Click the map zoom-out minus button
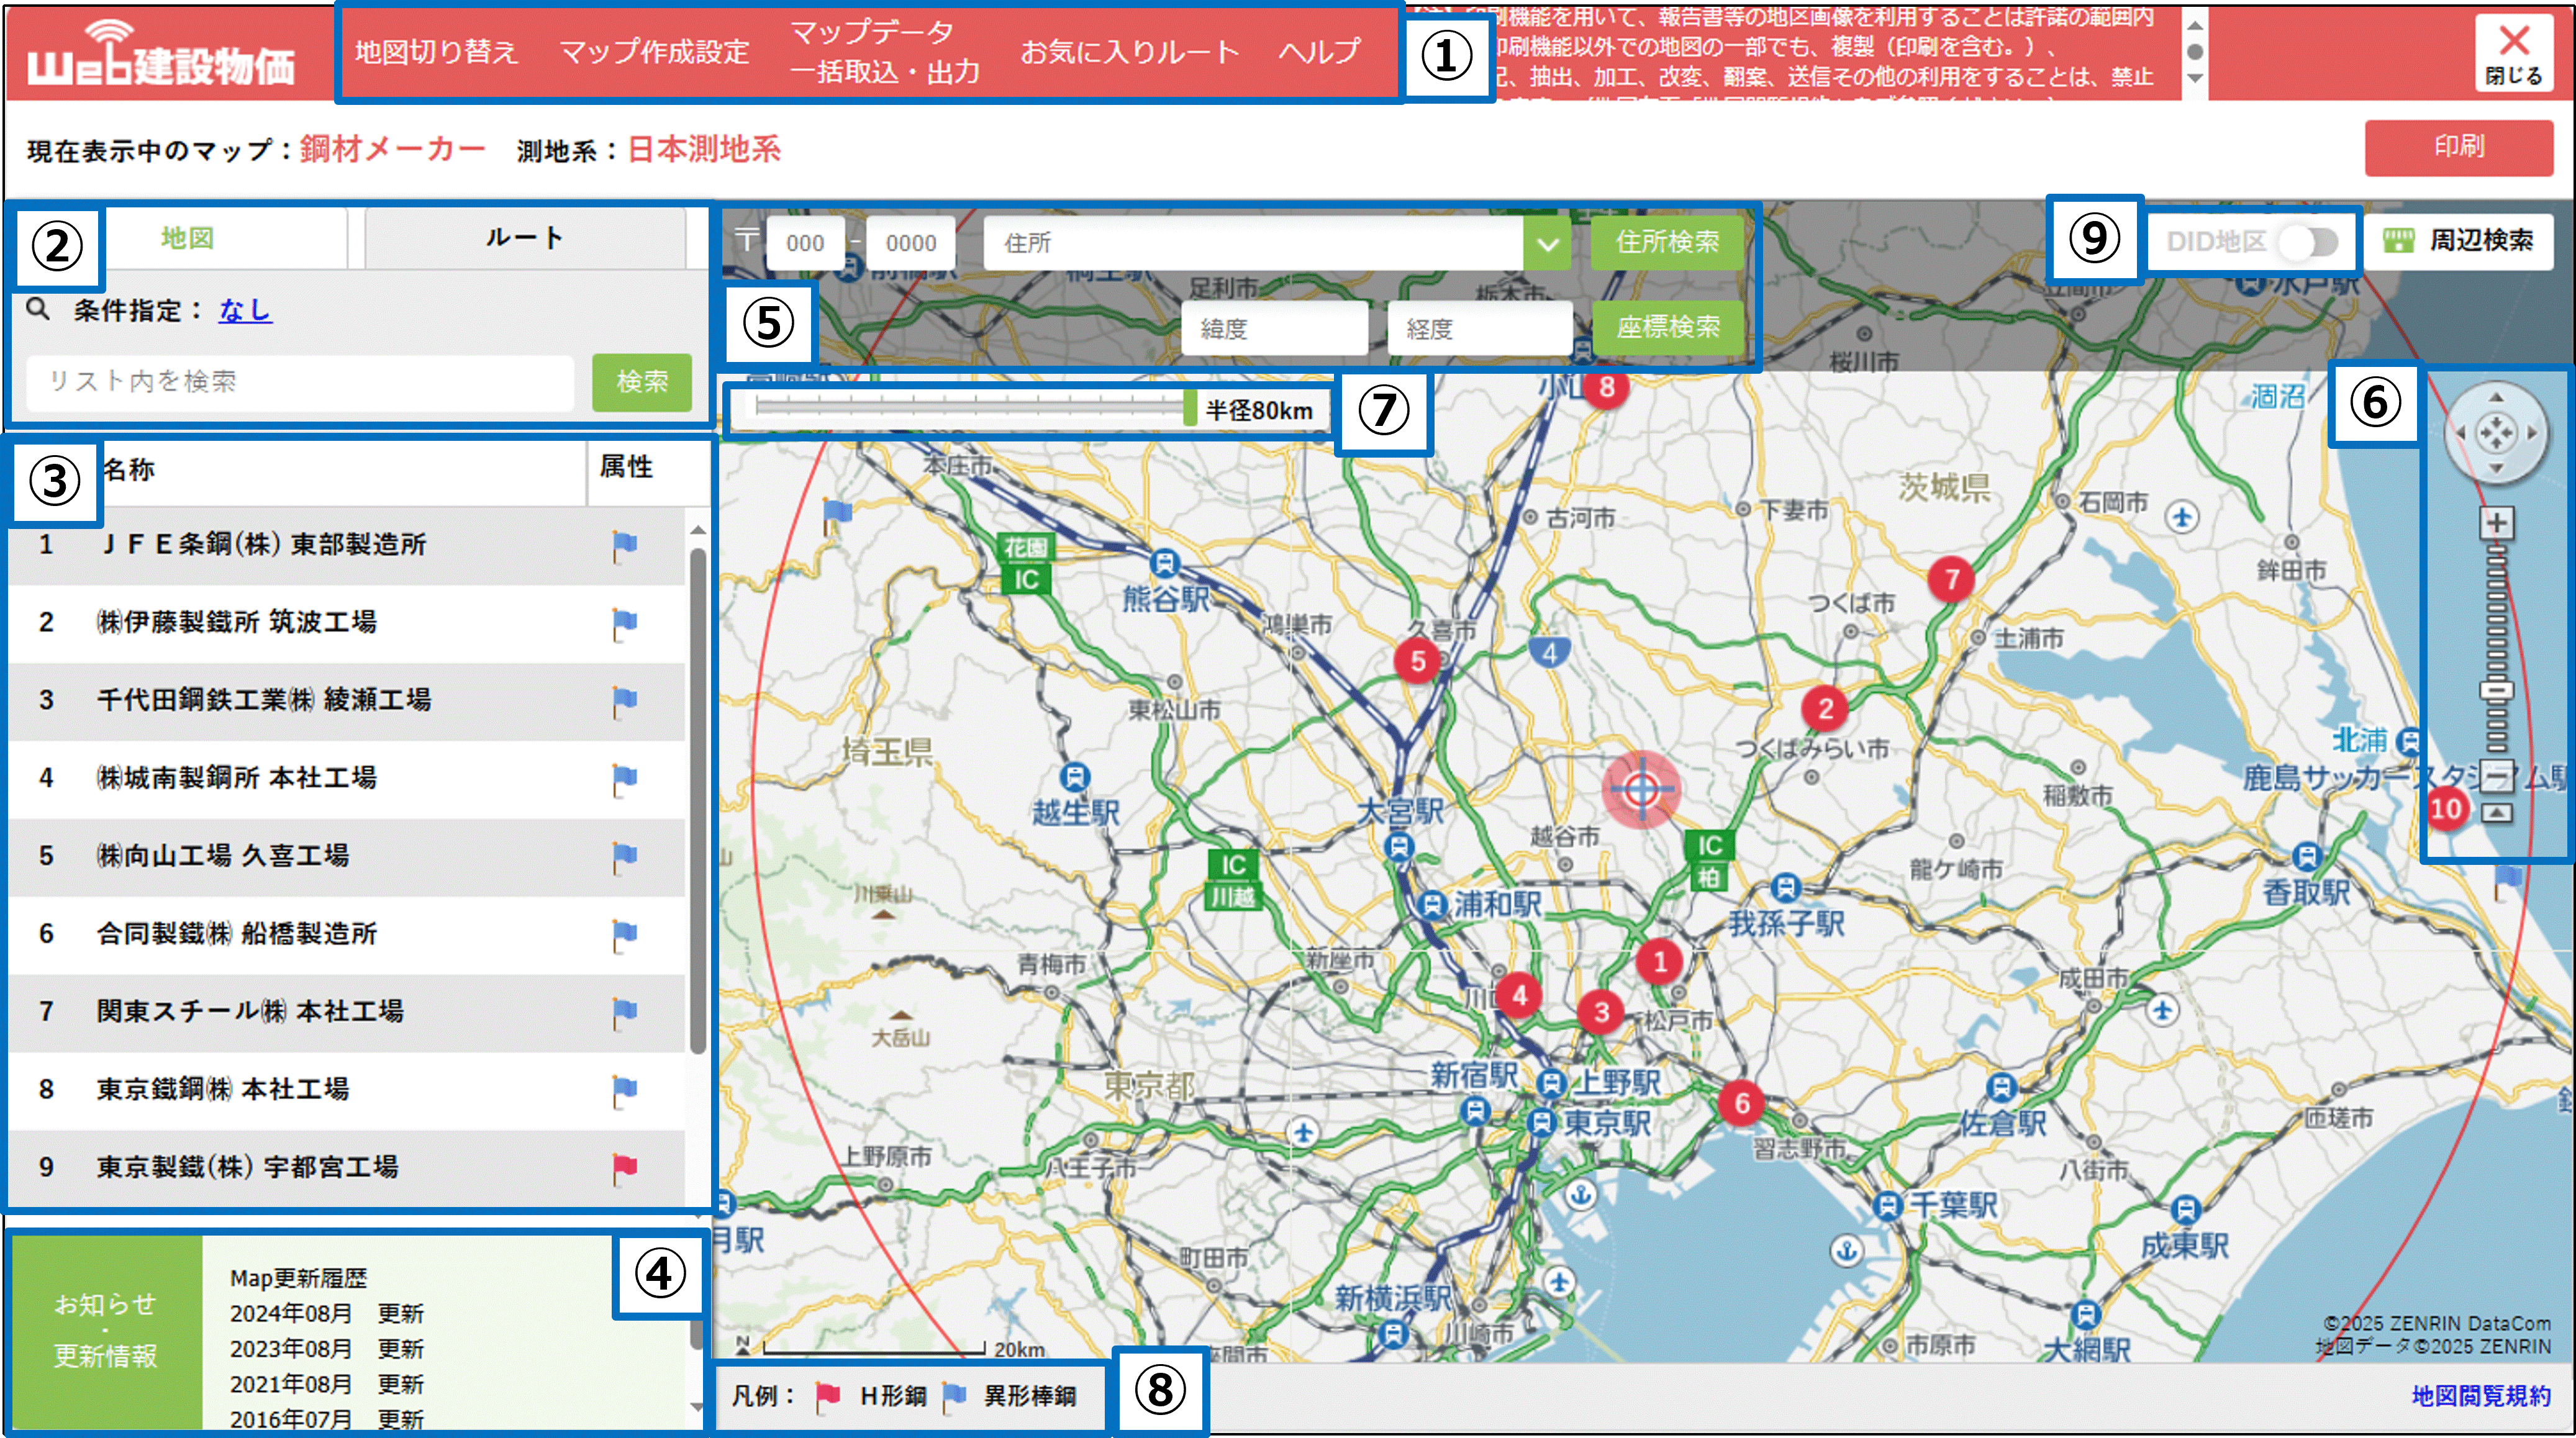 2497,775
